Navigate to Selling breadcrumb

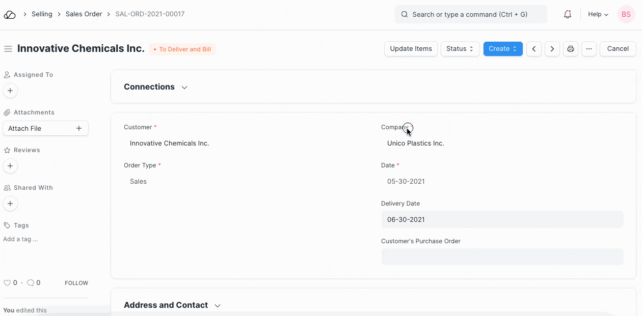click(42, 14)
